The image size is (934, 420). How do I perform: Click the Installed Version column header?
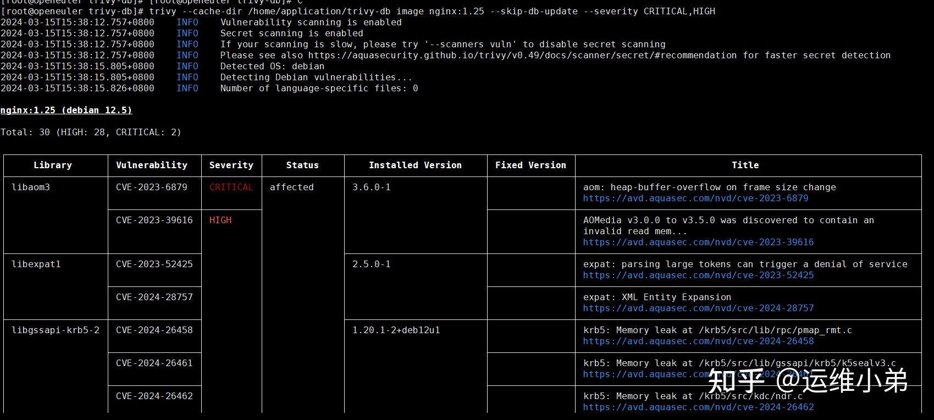(x=415, y=165)
